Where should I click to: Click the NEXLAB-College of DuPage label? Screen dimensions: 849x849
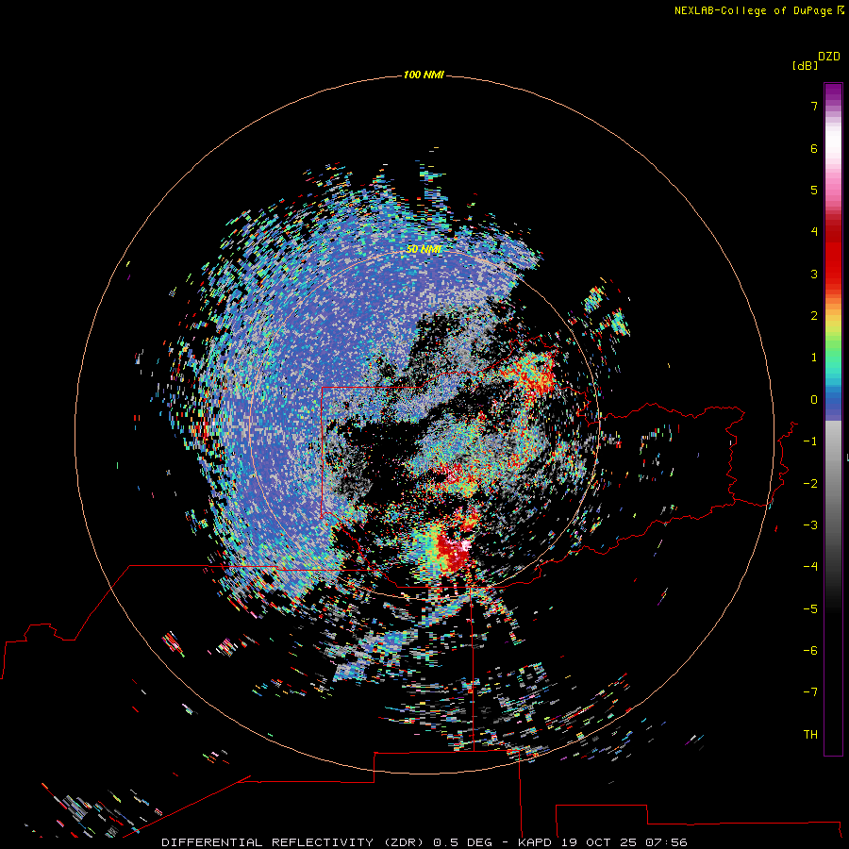(759, 10)
